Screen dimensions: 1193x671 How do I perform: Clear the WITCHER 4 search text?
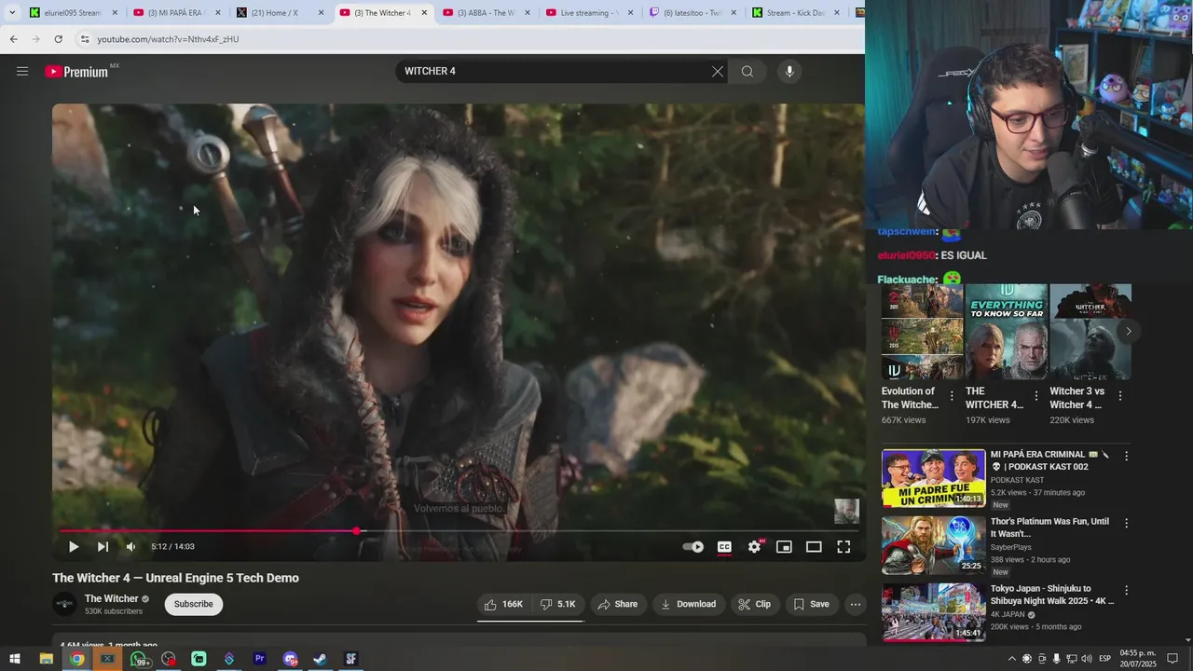click(717, 72)
